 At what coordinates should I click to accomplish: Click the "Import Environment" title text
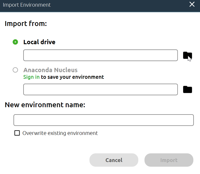27,5
